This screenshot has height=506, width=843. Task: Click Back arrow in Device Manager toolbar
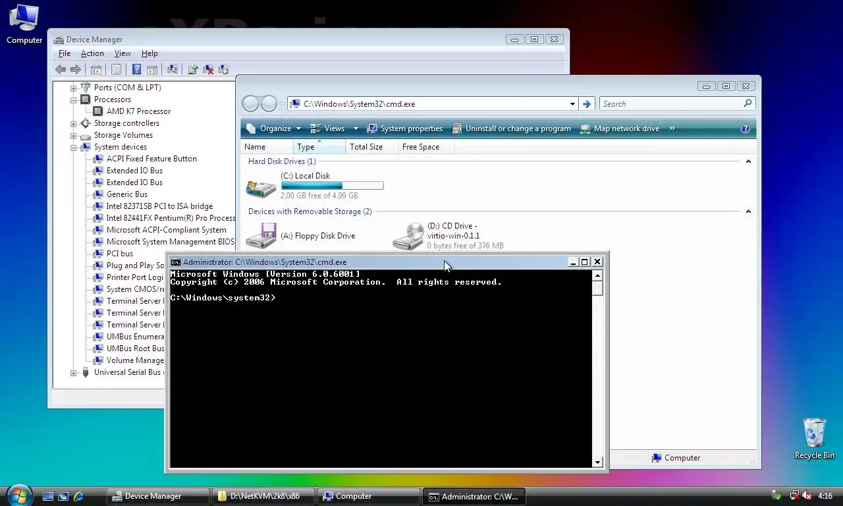click(x=61, y=69)
